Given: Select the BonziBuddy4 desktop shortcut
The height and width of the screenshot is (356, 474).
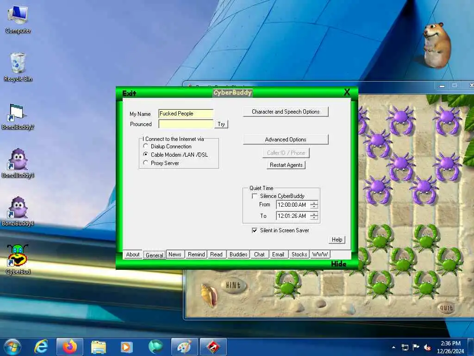Looking at the screenshot, I should coord(18,211).
